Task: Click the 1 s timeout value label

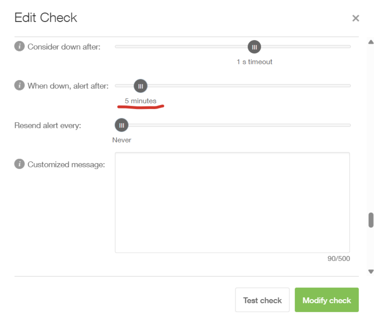Action: click(255, 62)
